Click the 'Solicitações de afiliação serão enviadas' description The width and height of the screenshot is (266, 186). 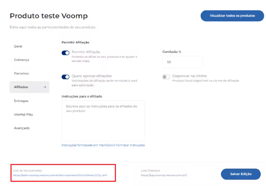(104, 83)
